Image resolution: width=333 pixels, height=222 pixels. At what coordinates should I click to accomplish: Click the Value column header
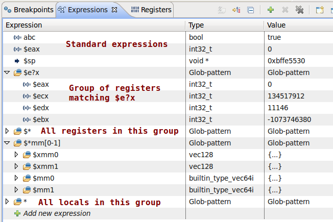coord(276,25)
